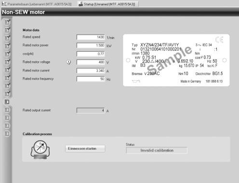The image size is (239, 183).
Task: Open the third pending step icon in sidebar
Action: pyautogui.click(x=7, y=126)
